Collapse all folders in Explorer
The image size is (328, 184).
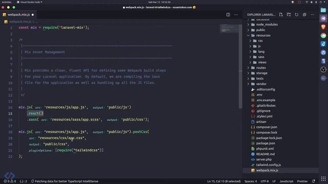(304, 15)
